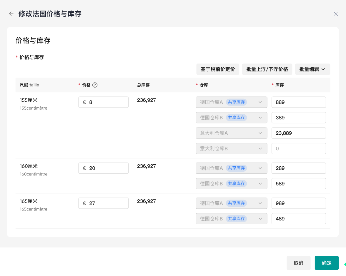The height and width of the screenshot is (276, 346).
Task: Open 意大利仓库A warehouse dropdown
Action: click(231, 133)
